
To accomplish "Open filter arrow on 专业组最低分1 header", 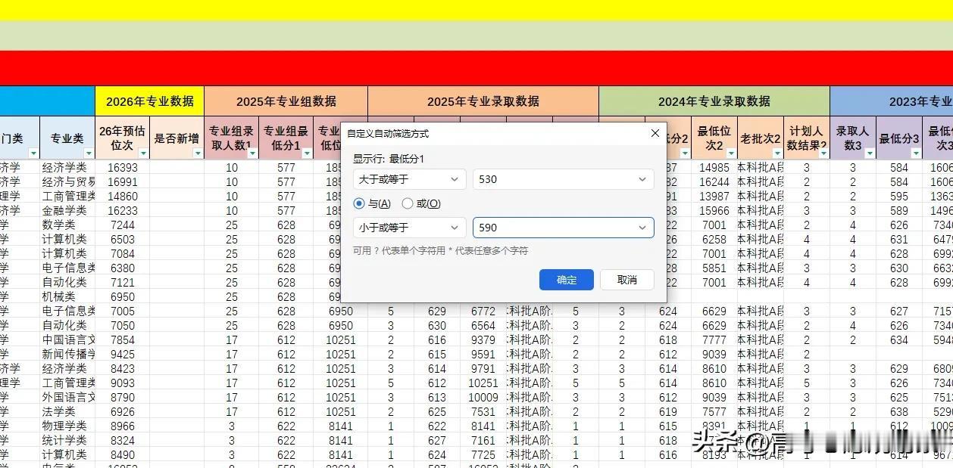I will click(307, 153).
